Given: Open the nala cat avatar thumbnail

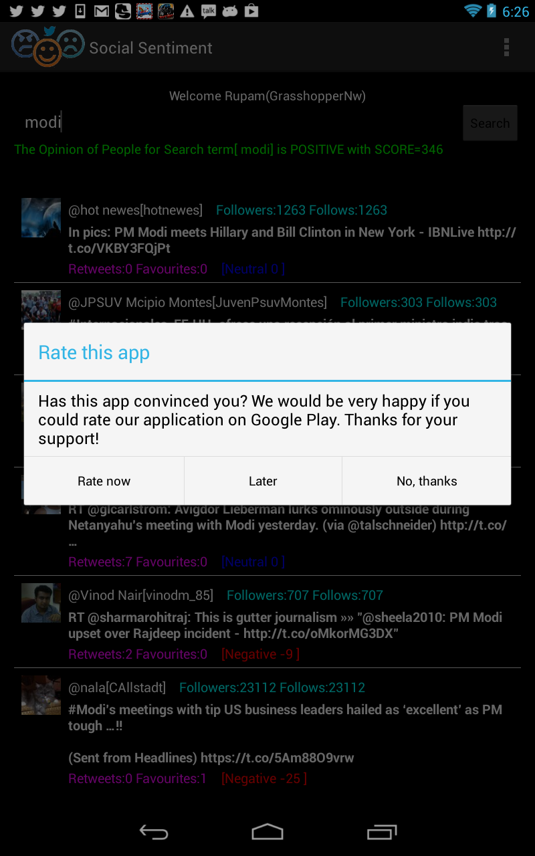Looking at the screenshot, I should [41, 695].
